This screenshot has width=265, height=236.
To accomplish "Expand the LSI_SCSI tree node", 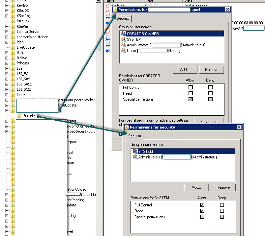I will click(x=7, y=89).
